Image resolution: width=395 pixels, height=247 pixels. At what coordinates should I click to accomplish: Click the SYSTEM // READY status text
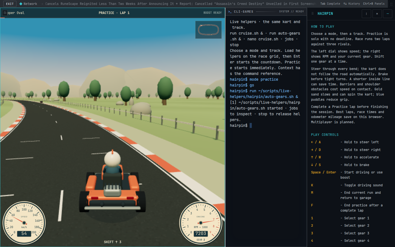[x=291, y=12]
